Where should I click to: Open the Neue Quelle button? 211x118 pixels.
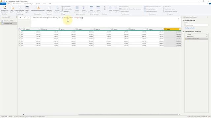coord(12,9)
